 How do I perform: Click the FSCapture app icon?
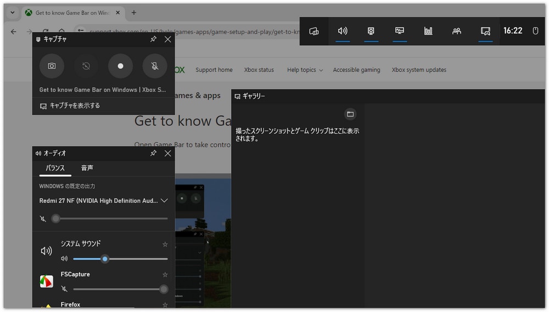(47, 282)
